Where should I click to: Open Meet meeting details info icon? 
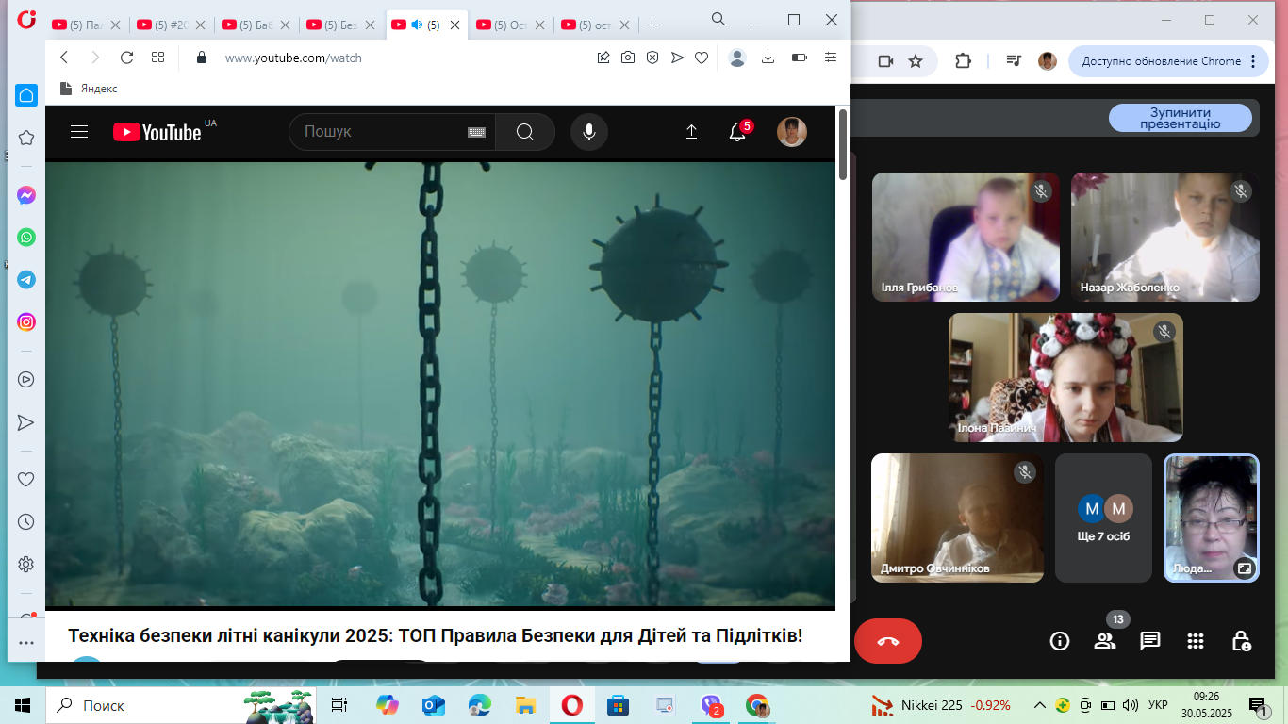pos(1060,641)
